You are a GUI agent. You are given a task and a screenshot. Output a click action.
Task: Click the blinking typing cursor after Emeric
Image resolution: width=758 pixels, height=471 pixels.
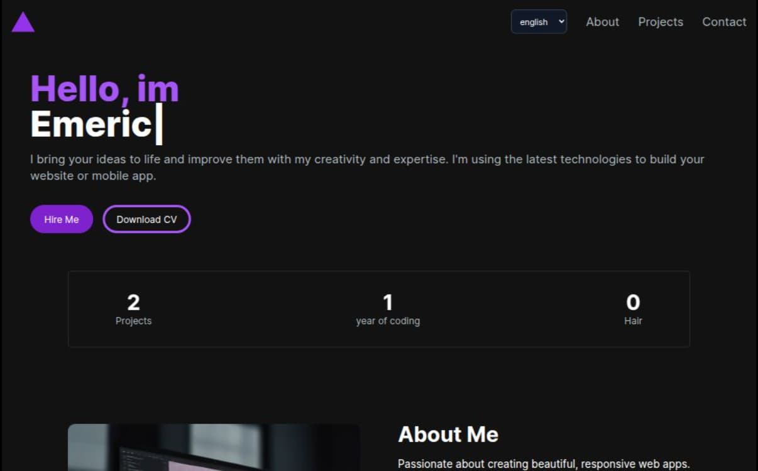pyautogui.click(x=159, y=124)
